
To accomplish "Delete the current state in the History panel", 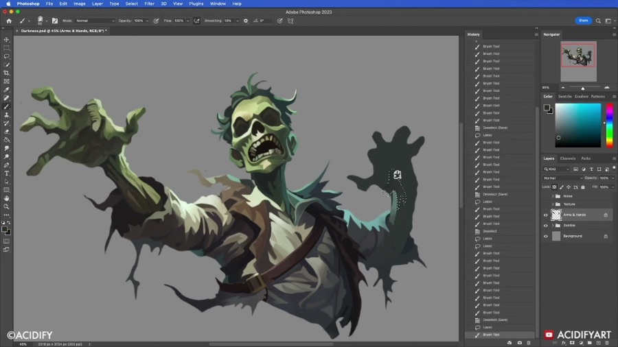I will coord(529,343).
